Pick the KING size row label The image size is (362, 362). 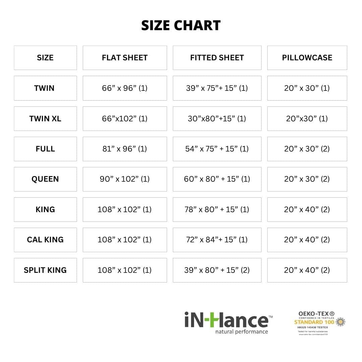[45, 209]
